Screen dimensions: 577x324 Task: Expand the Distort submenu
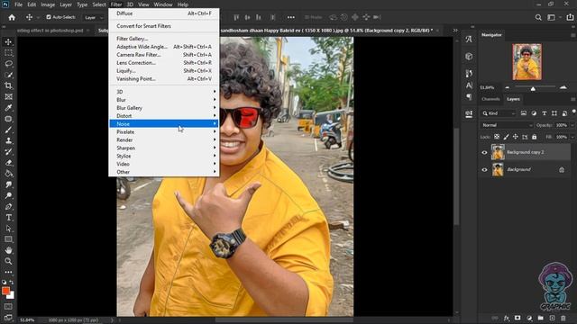coord(164,116)
